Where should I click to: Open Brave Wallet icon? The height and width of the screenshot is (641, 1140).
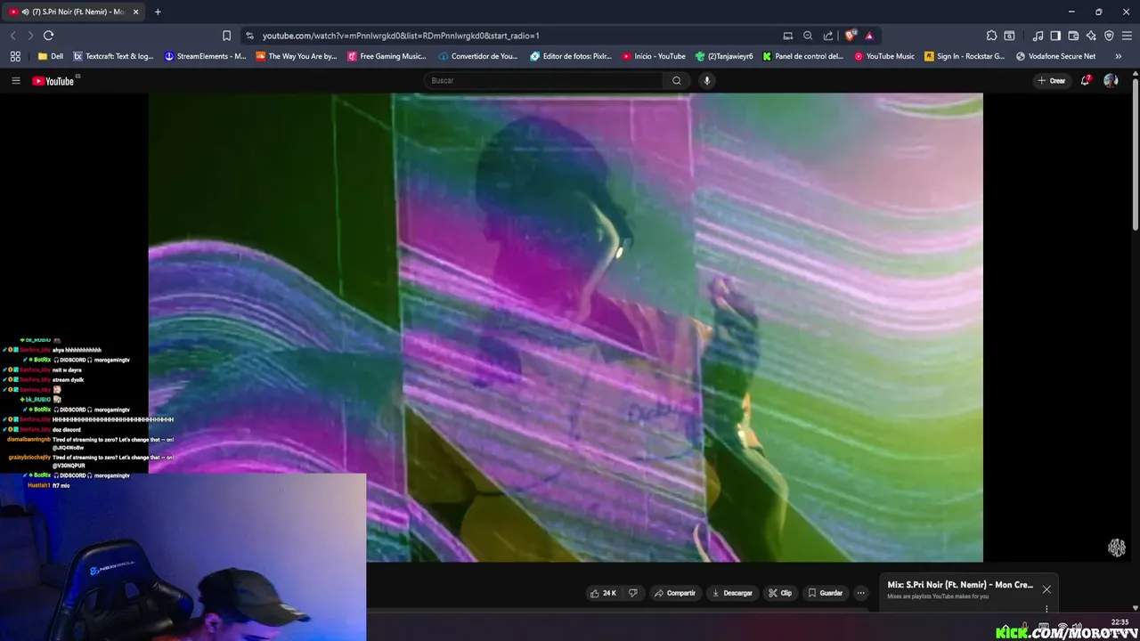tap(1073, 36)
